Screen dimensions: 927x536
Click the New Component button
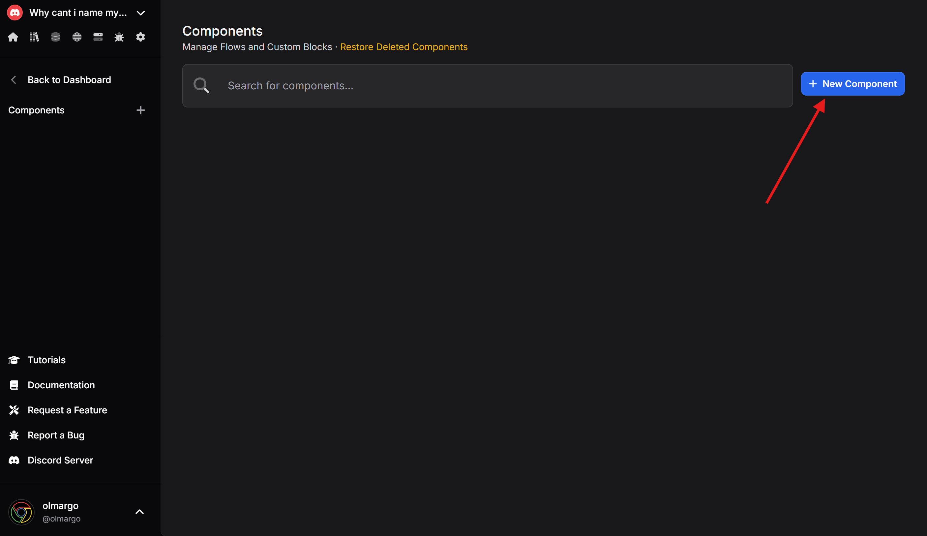tap(853, 84)
